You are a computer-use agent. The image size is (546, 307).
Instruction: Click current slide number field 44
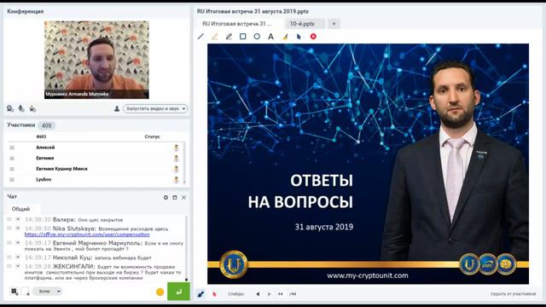click(281, 294)
